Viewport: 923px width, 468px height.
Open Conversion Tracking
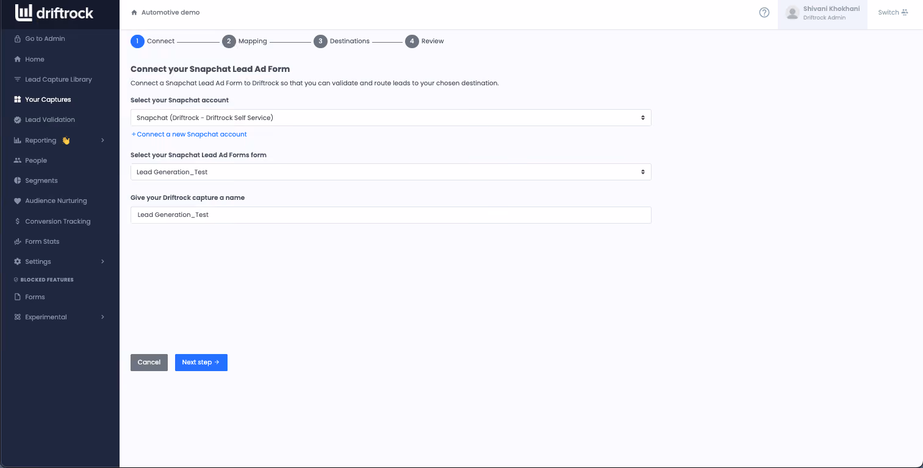pyautogui.click(x=58, y=221)
